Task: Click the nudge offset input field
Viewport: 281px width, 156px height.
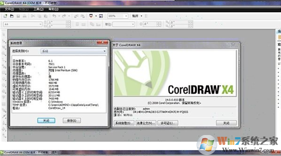Action: [x=150, y=24]
